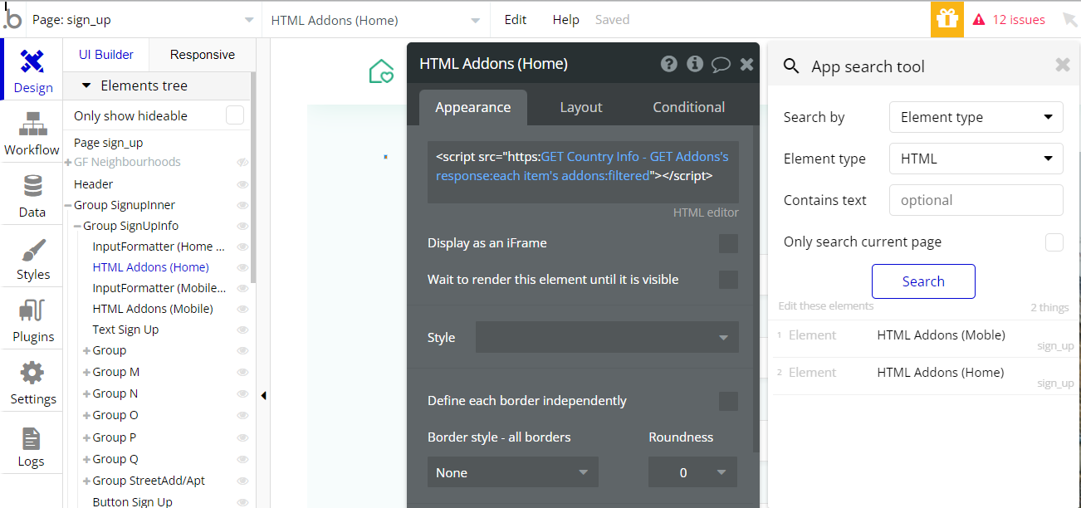Open the Design tab in sidebar
The image size is (1081, 508).
click(32, 70)
